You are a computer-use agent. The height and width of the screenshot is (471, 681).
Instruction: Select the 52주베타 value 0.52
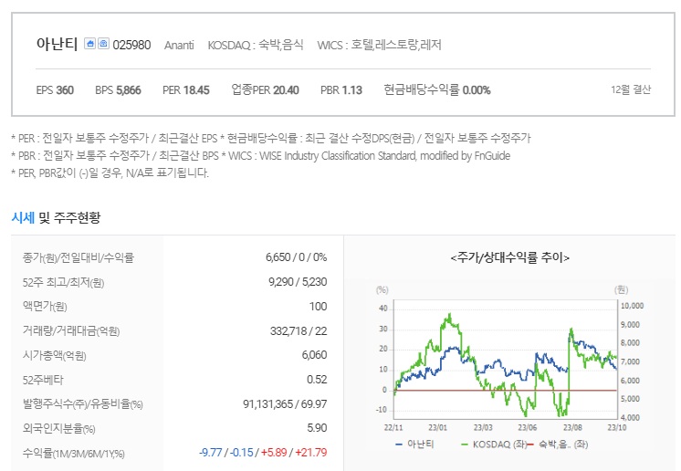[x=317, y=380]
